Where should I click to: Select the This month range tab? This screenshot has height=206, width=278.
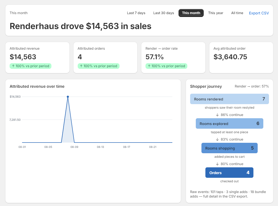[191, 13]
